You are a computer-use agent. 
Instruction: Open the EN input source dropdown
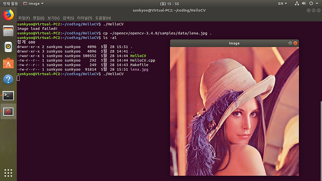(x=282, y=4)
